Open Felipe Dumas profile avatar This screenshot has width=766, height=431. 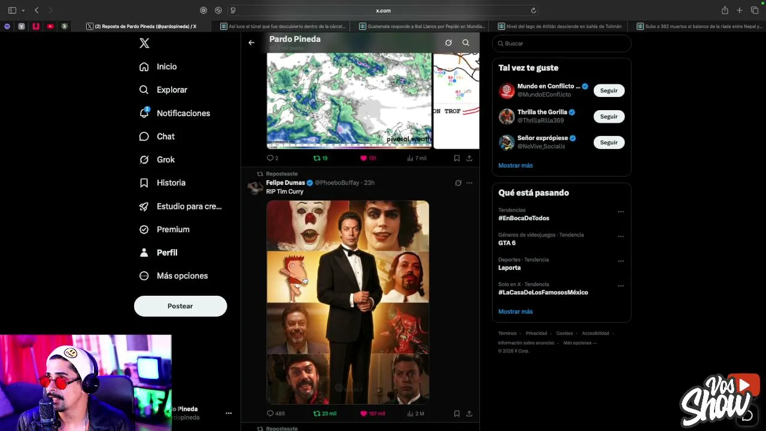[256, 187]
